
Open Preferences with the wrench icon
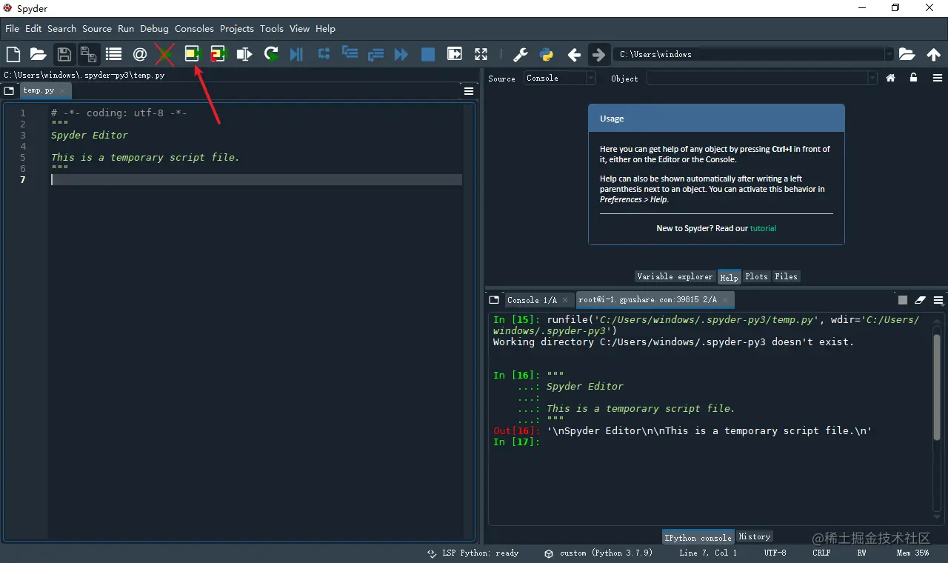521,54
